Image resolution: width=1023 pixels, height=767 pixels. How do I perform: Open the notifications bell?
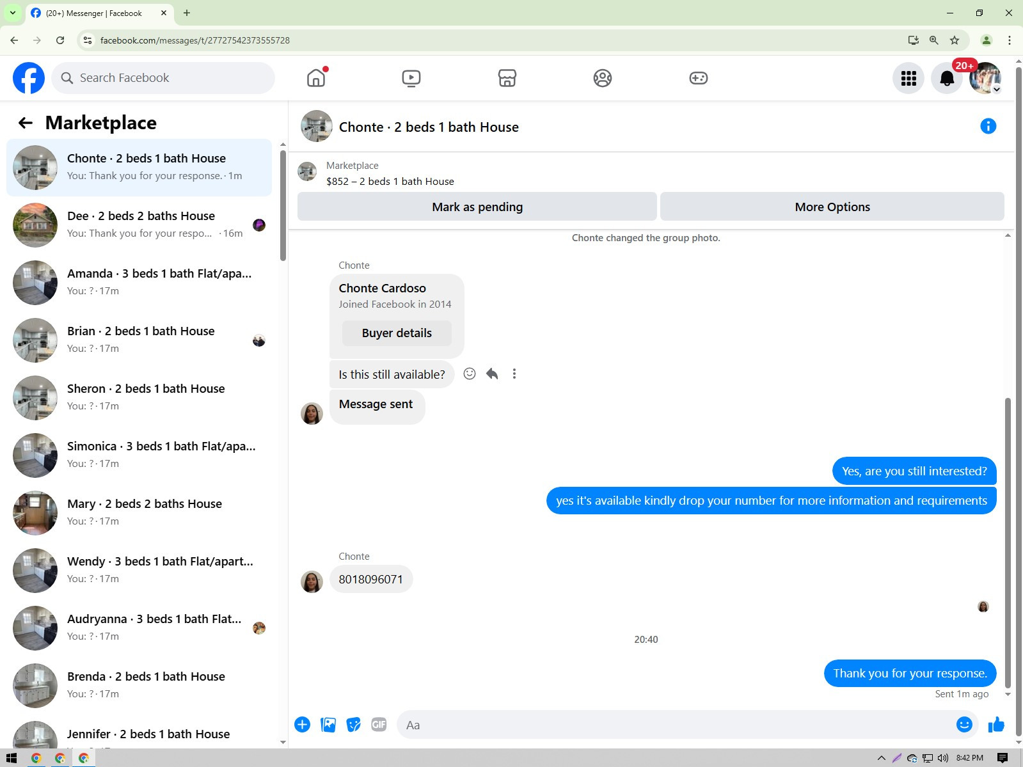point(947,78)
